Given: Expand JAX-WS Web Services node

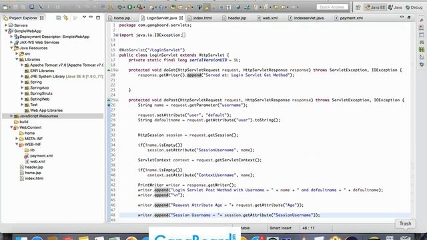Looking at the screenshot, I should 11,42.
